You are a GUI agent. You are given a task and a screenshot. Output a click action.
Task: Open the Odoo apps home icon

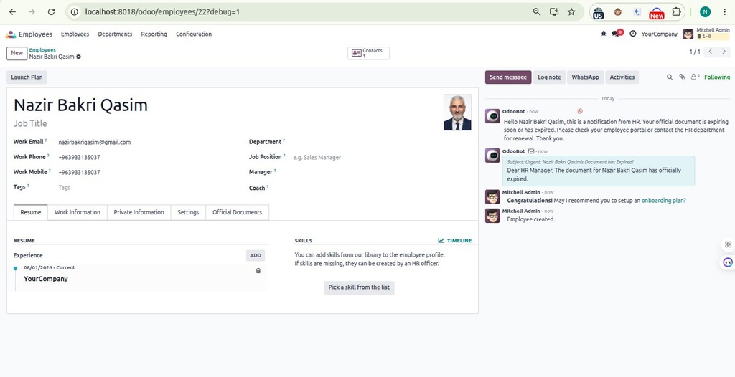[x=10, y=34]
